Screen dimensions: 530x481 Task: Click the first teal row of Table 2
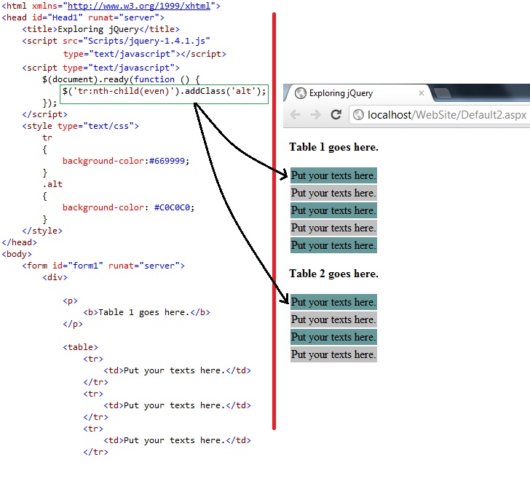333,302
